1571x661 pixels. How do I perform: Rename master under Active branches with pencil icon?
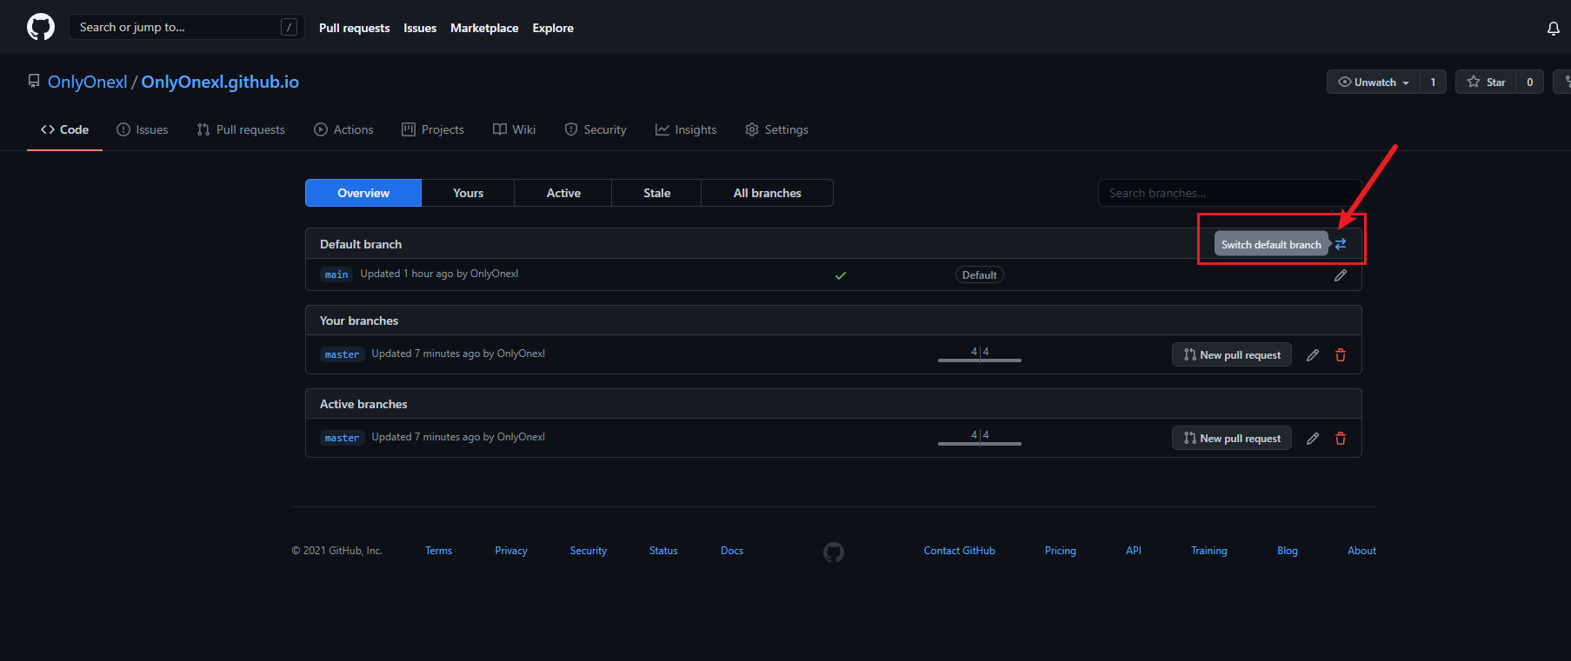[1313, 439]
